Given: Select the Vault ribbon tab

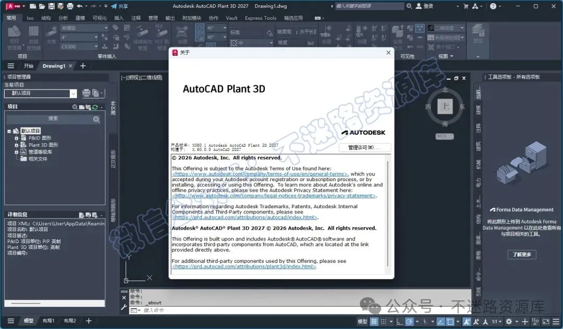Looking at the screenshot, I should (231, 18).
